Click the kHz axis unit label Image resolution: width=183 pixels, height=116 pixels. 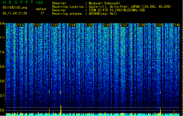point(3,23)
